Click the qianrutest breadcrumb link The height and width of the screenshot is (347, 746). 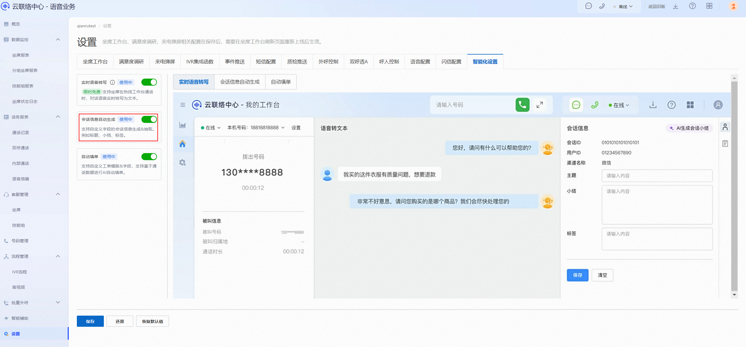86,26
